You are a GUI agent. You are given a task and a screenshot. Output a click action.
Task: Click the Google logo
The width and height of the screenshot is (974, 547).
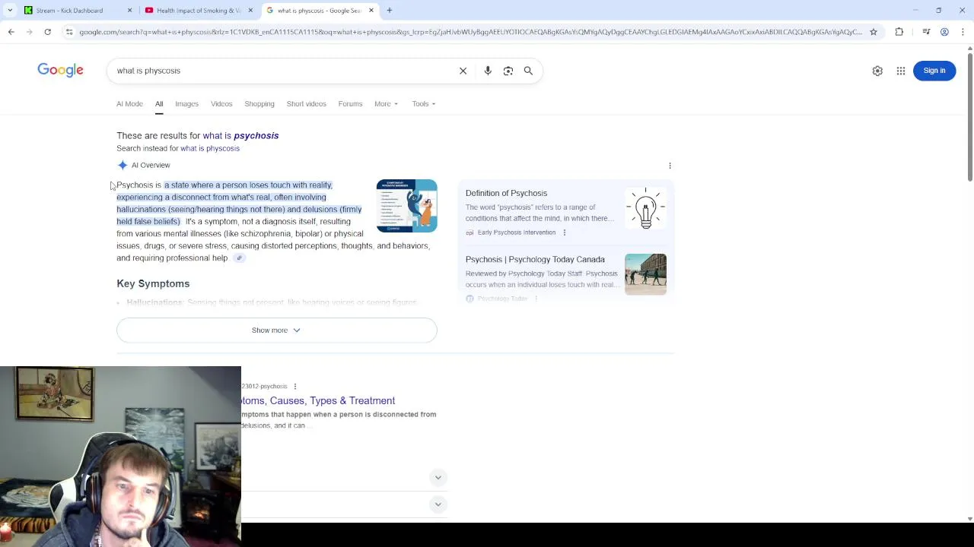point(60,70)
